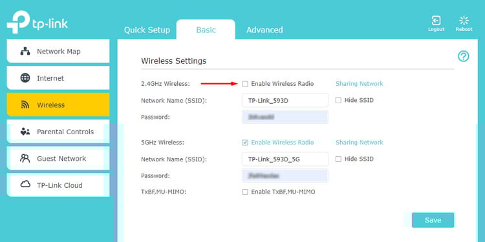Click the tp-link logo
This screenshot has height=242, width=485.
[x=37, y=22]
